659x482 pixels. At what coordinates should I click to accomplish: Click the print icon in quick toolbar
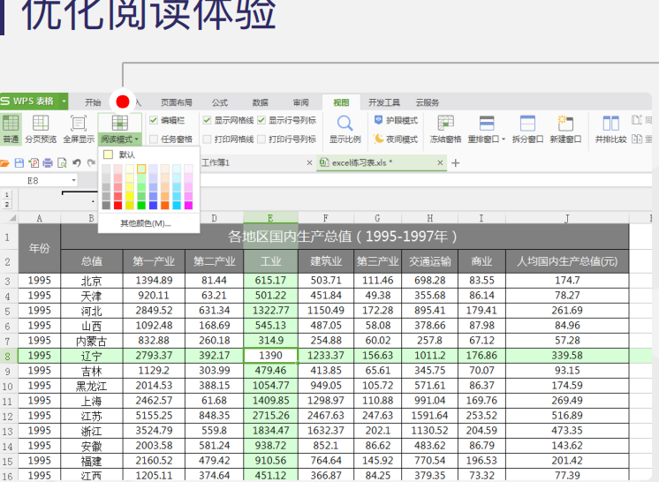coord(48,163)
